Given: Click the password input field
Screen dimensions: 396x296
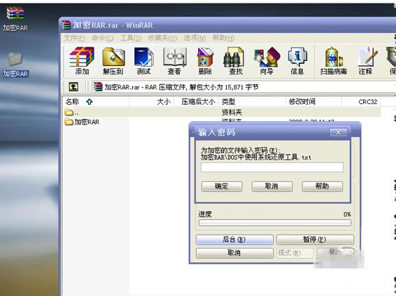Looking at the screenshot, I should (272, 167).
